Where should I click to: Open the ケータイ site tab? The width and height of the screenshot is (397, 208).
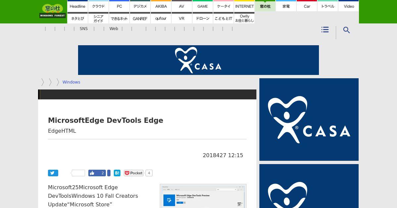(223, 6)
